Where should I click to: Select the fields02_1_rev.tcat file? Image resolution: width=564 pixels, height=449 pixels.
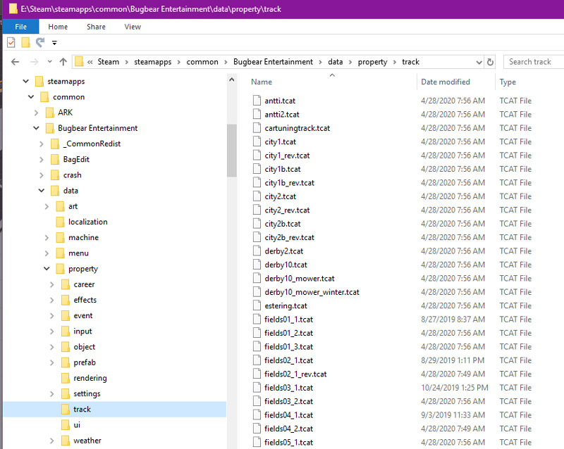[x=295, y=374]
